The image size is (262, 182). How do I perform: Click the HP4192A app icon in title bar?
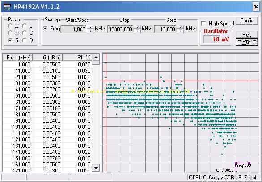tap(7, 7)
